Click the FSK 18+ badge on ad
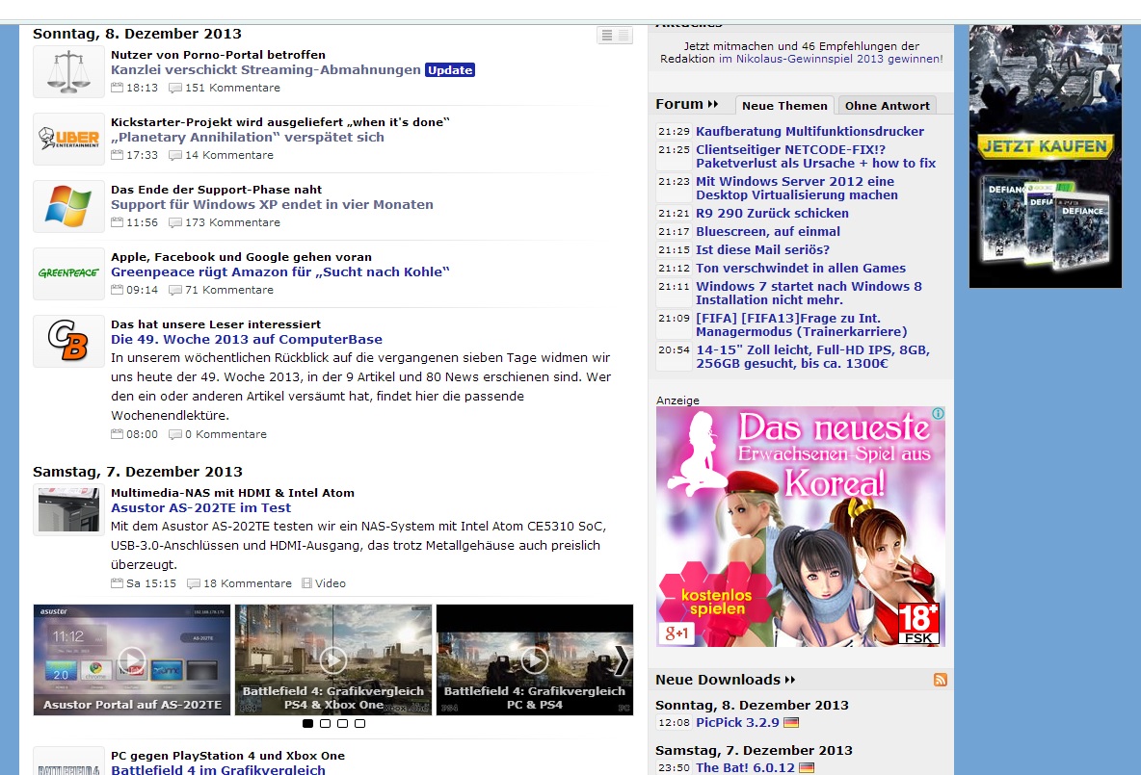The image size is (1141, 775). [x=918, y=624]
